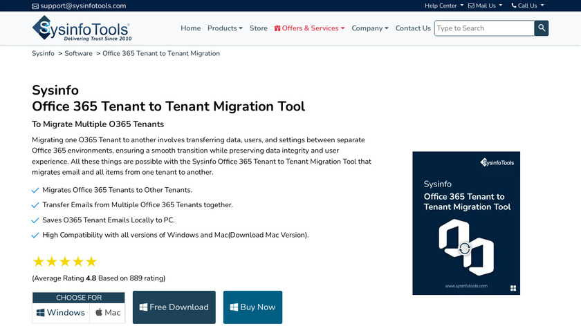Click the Windows logo in platform chooser
The image size is (581, 326).
[40, 313]
